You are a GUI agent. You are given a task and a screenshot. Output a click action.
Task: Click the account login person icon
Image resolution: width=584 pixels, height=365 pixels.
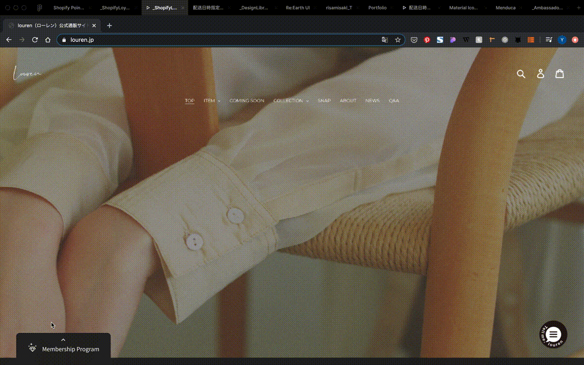pos(540,74)
